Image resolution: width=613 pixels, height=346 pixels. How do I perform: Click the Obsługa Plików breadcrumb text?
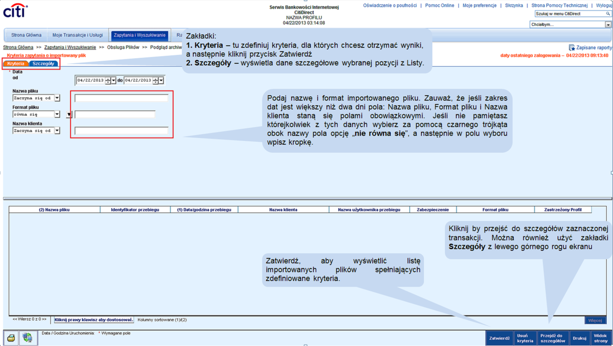[x=123, y=47]
